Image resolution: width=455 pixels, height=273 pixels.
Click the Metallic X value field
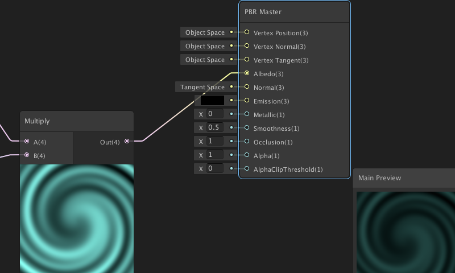pyautogui.click(x=215, y=114)
